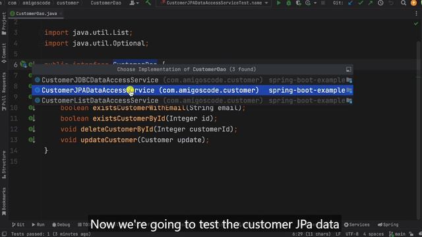This screenshot has height=237, width=422.
Task: Switch to CustomerDao.java editor tab
Action: [36, 13]
